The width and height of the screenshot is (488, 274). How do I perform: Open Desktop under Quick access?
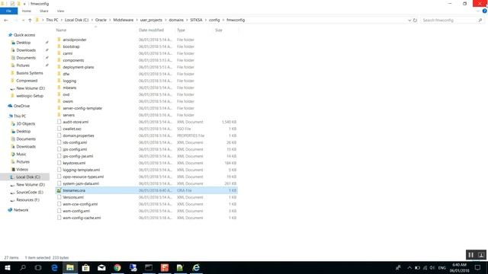(x=24, y=43)
